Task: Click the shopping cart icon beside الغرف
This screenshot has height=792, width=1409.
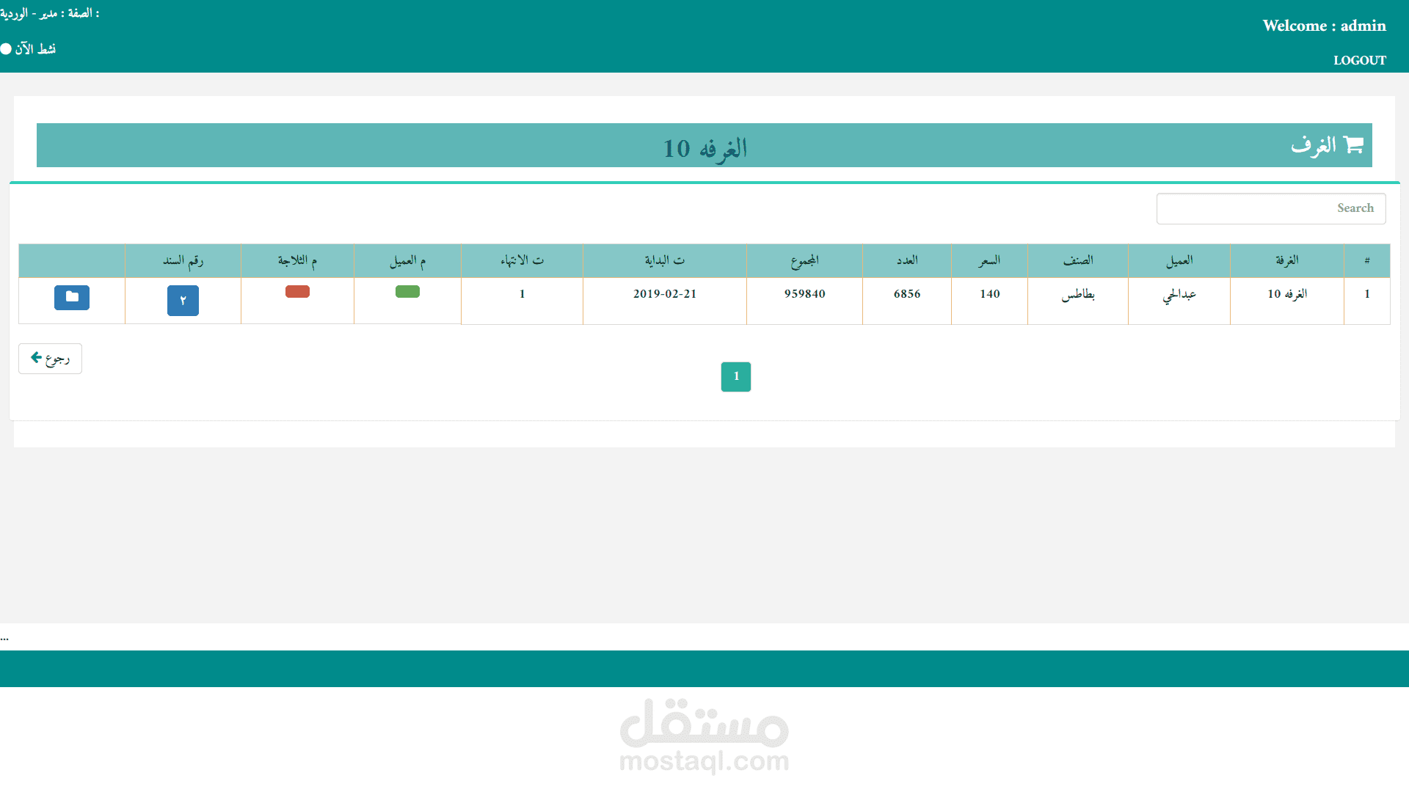Action: click(x=1353, y=145)
